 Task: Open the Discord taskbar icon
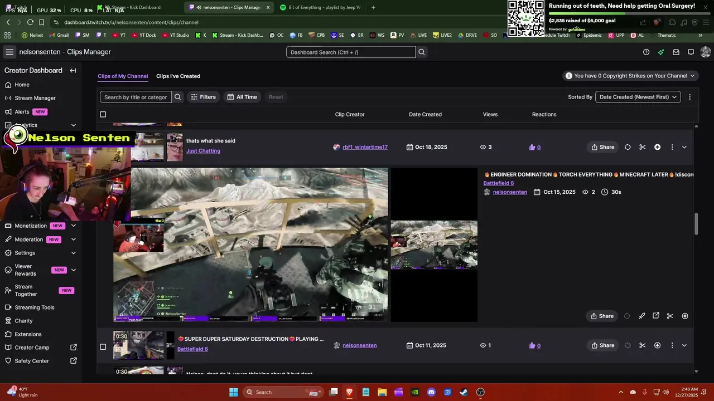click(431, 392)
